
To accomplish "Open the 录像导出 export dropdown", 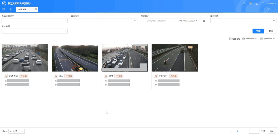I will click(x=268, y=39).
